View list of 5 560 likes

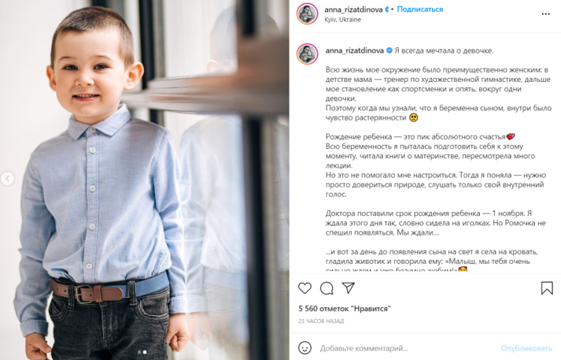[x=345, y=309]
